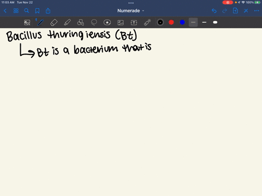The width and height of the screenshot is (262, 196).
Task: Choose the blue pen color
Action: (182, 22)
